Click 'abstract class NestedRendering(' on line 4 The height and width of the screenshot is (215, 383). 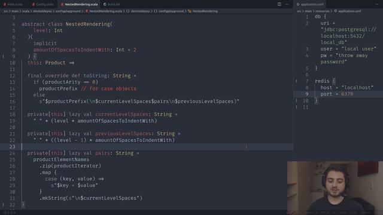(x=67, y=24)
